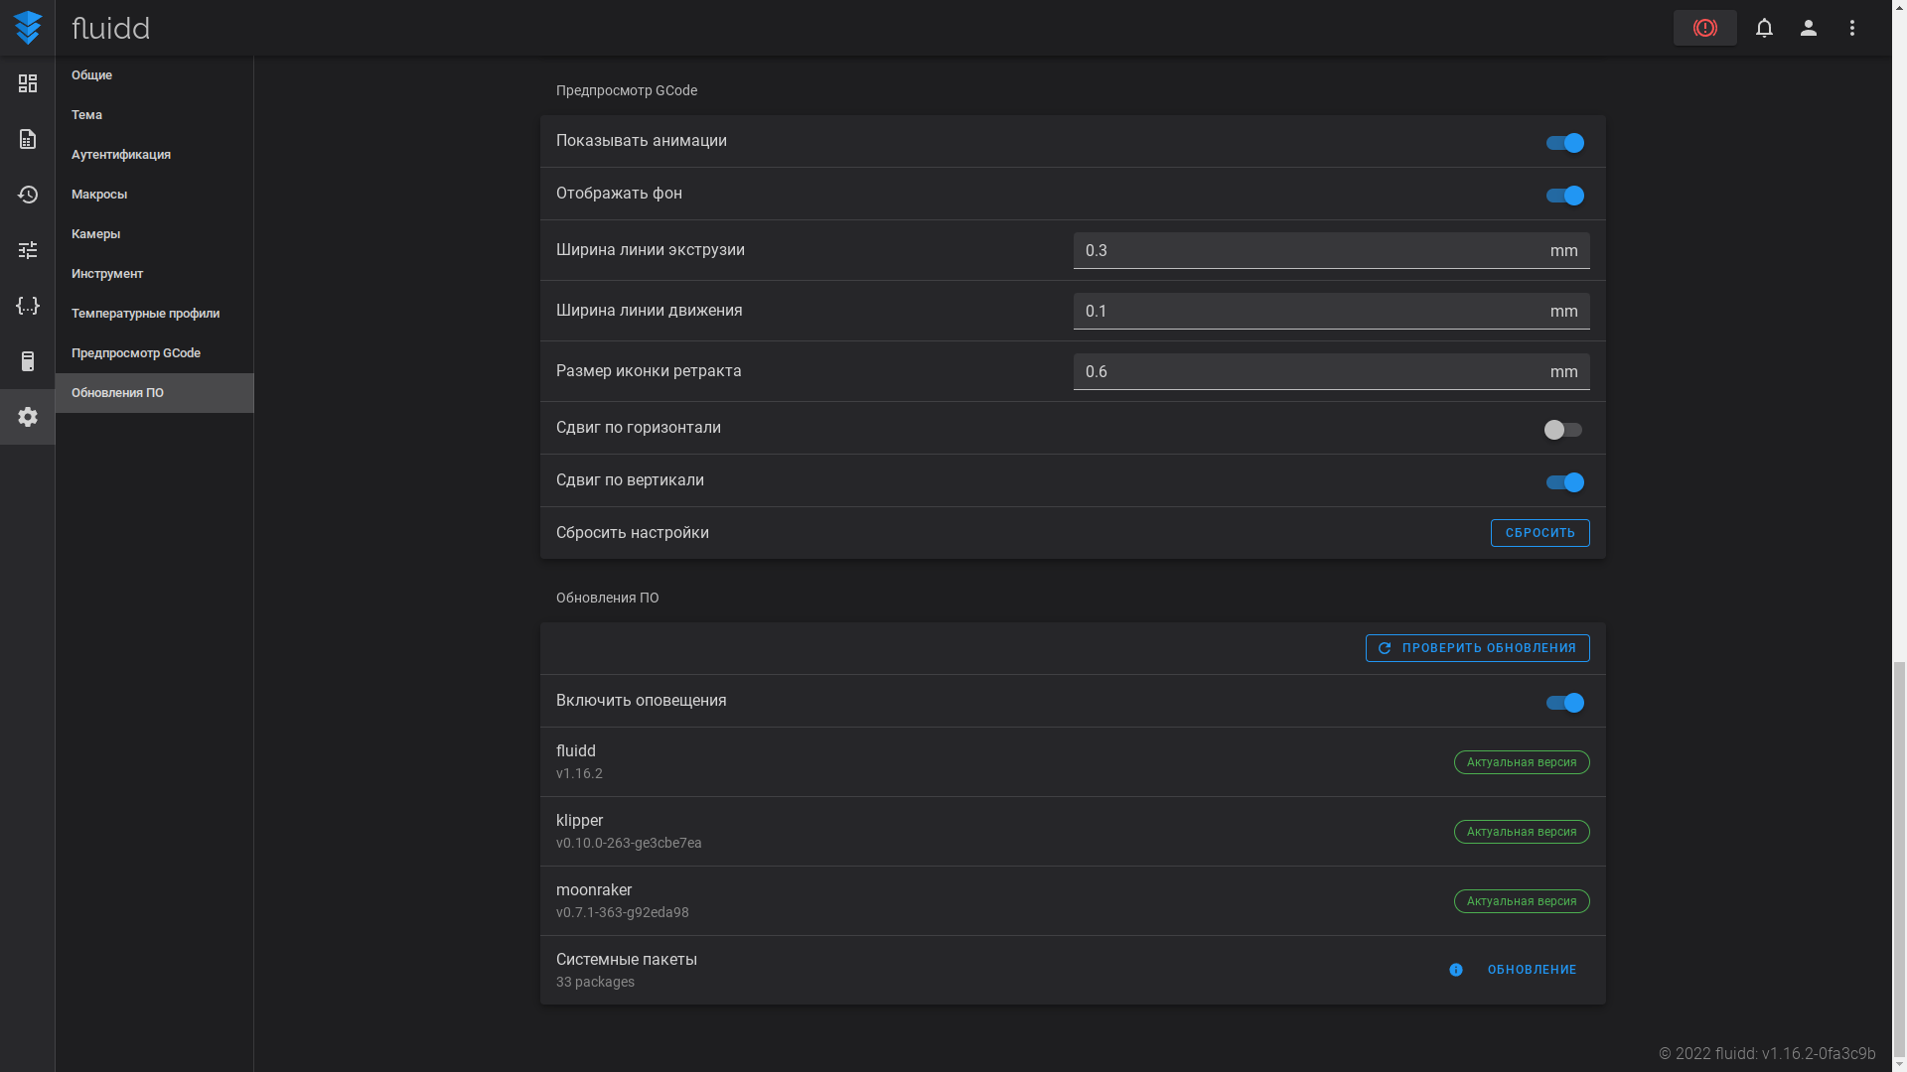Viewport: 1907px width, 1072px height.
Task: Disable Показывать анимации toggle
Action: click(x=1564, y=143)
